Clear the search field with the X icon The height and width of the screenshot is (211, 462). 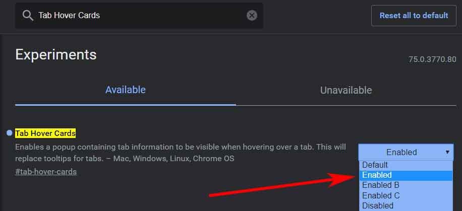click(252, 16)
